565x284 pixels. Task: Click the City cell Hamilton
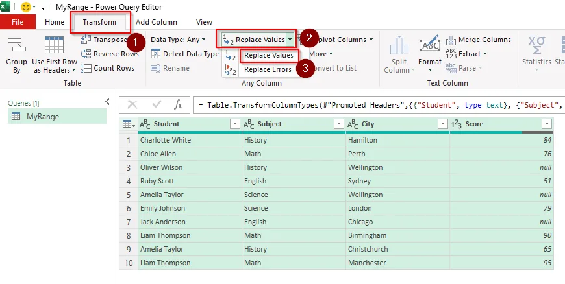click(398, 140)
